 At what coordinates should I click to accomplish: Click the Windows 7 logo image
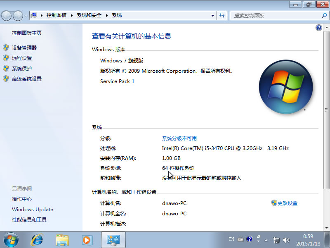(286, 87)
